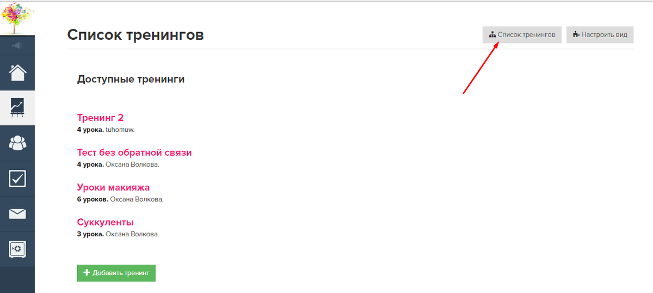Click the Список тренингов button
Screen dimensions: 653x293
pos(522,34)
